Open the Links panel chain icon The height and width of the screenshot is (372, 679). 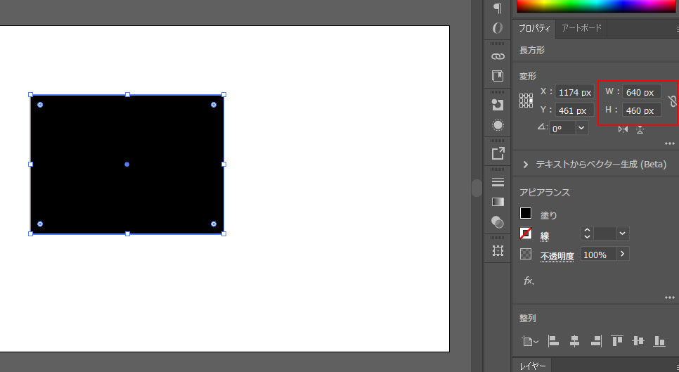click(x=498, y=56)
